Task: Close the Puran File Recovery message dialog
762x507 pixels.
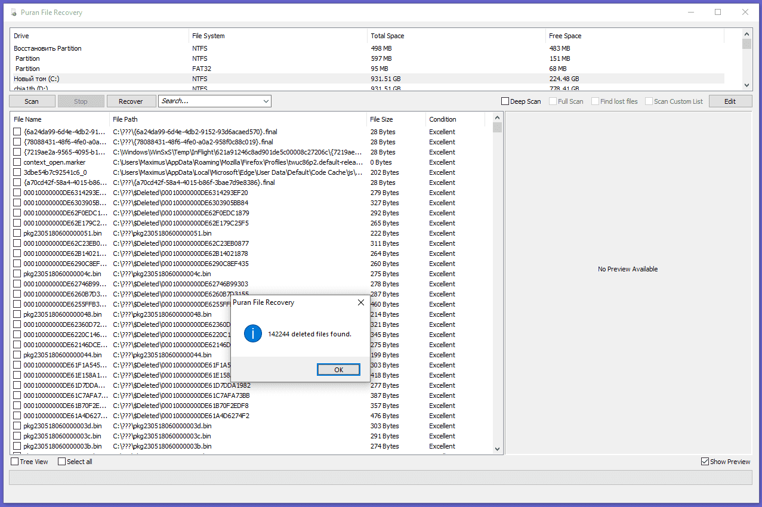Action: [360, 302]
